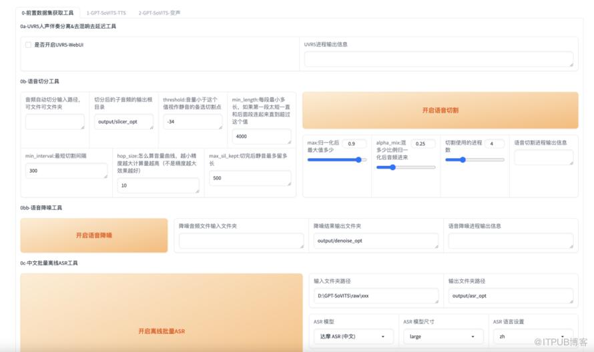Click the 开启语音切割 button
Viewport: 594px width, 352px height.
pos(440,111)
